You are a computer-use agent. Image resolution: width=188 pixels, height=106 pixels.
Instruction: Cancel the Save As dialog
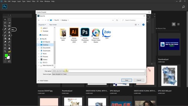tap(139, 80)
